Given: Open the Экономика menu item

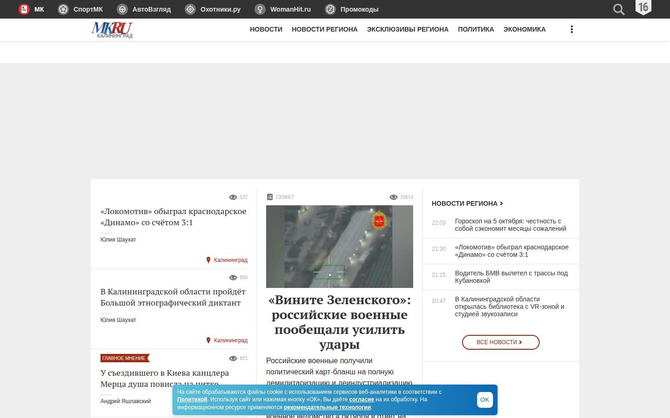Looking at the screenshot, I should click(524, 29).
